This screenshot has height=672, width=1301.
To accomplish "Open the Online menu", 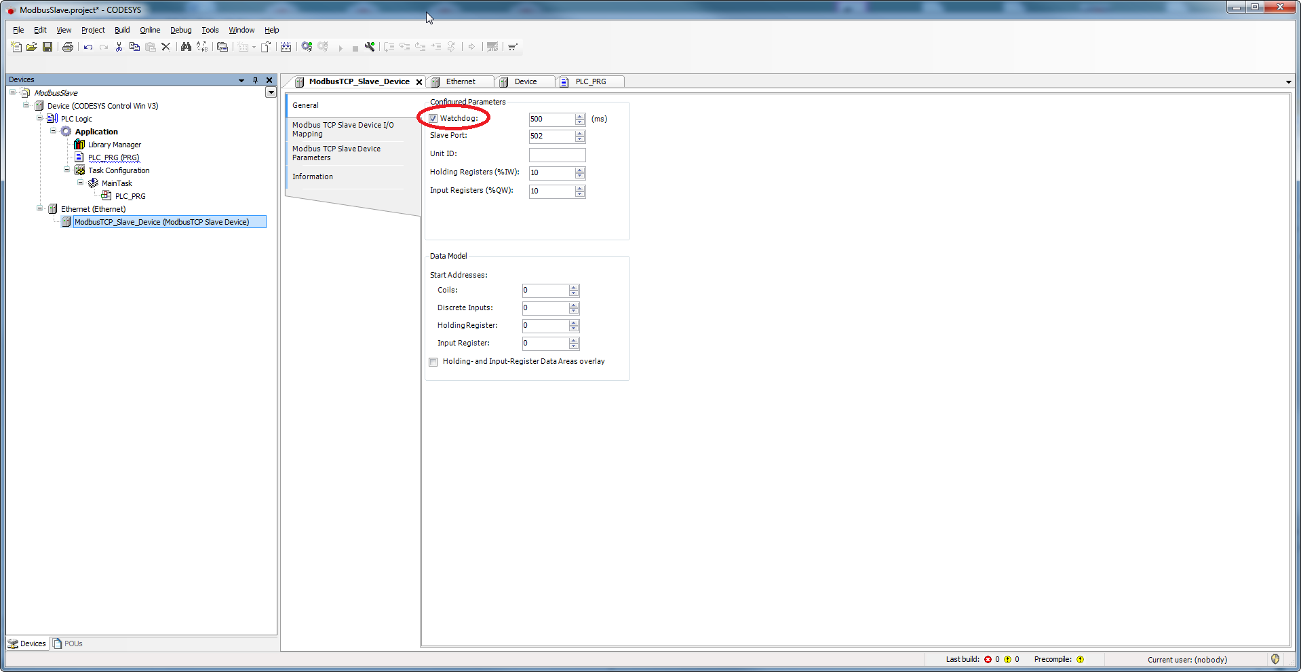I will pos(150,30).
